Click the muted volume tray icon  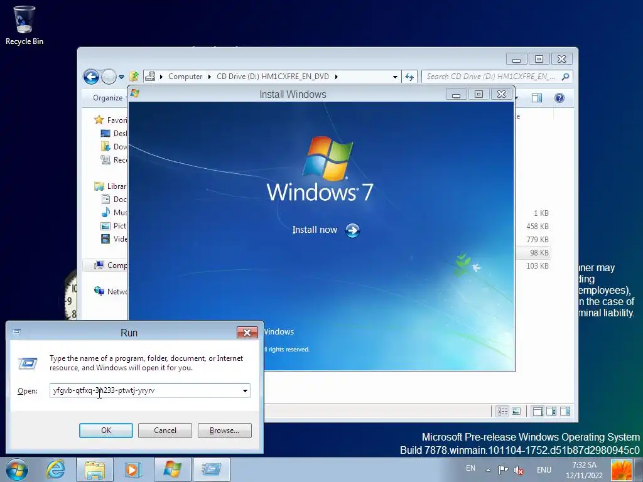[519, 471]
